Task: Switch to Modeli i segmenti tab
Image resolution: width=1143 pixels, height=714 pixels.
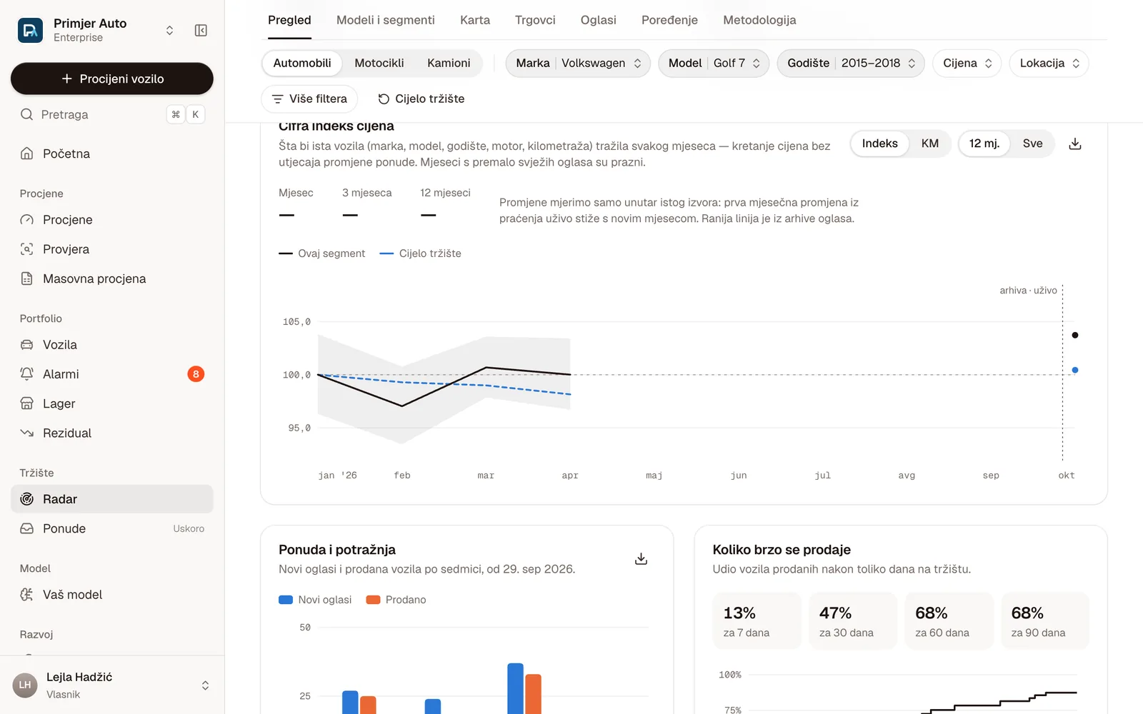Action: click(x=386, y=20)
